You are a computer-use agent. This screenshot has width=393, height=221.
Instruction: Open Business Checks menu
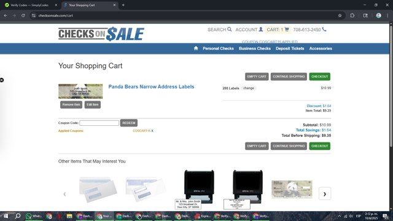click(255, 48)
